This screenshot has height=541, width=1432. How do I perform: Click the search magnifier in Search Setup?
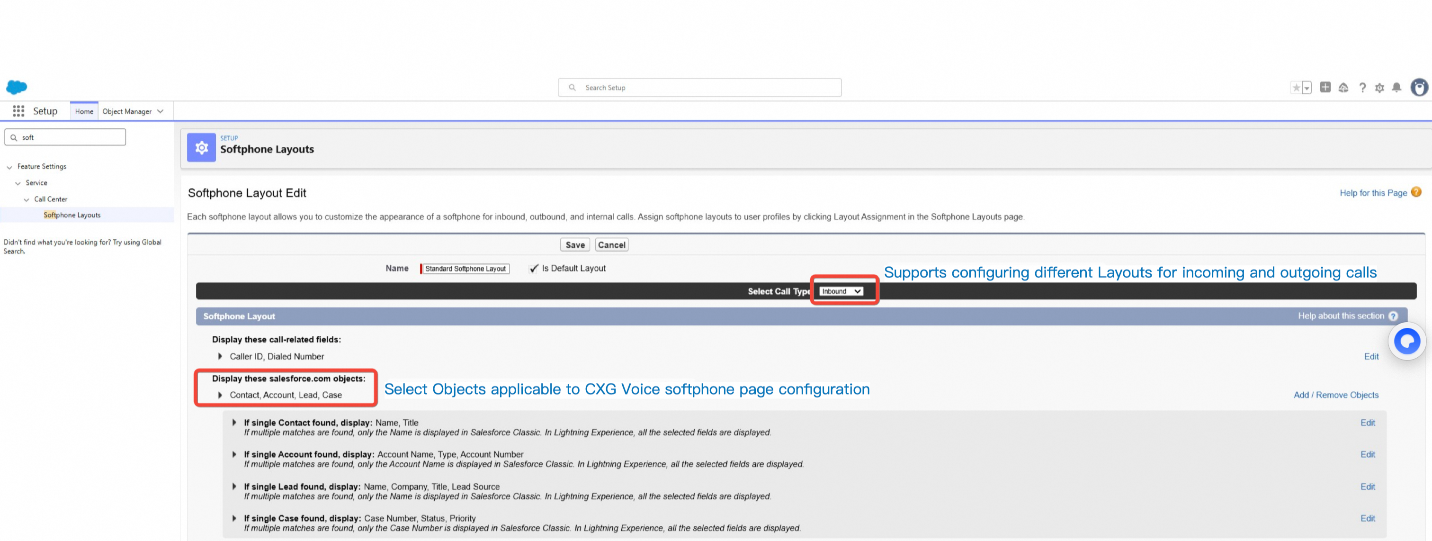pos(572,87)
